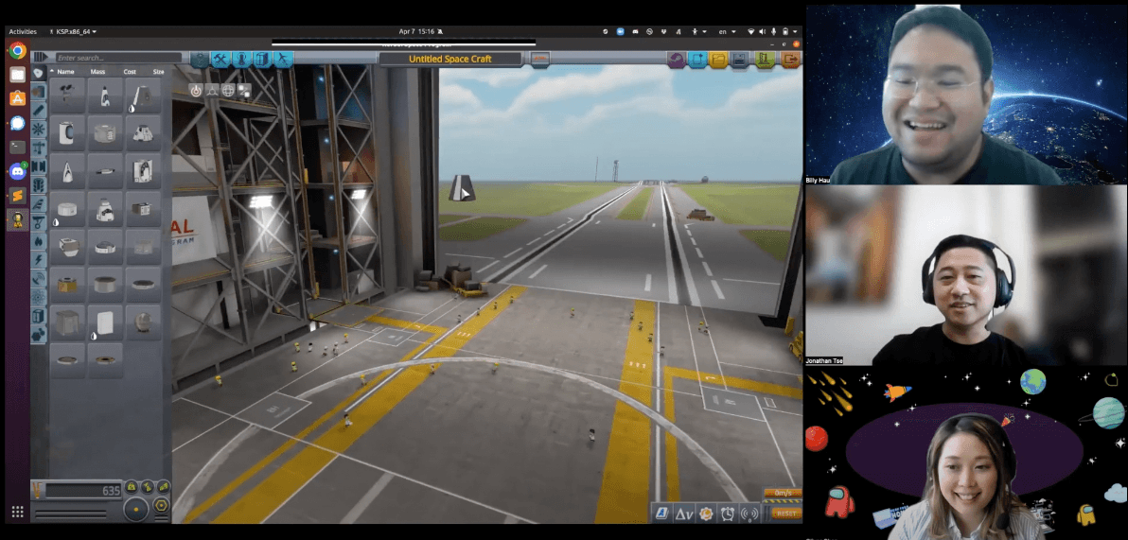The image size is (1128, 540).
Task: Select the Place tool gizmo
Action: (196, 91)
